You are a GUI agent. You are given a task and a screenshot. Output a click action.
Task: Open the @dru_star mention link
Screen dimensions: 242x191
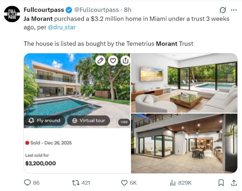[x=62, y=27]
